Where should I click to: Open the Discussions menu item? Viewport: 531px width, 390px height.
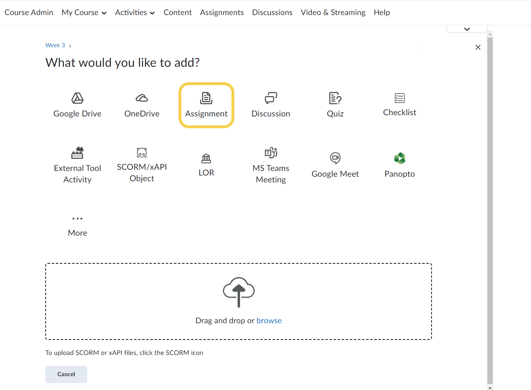272,13
